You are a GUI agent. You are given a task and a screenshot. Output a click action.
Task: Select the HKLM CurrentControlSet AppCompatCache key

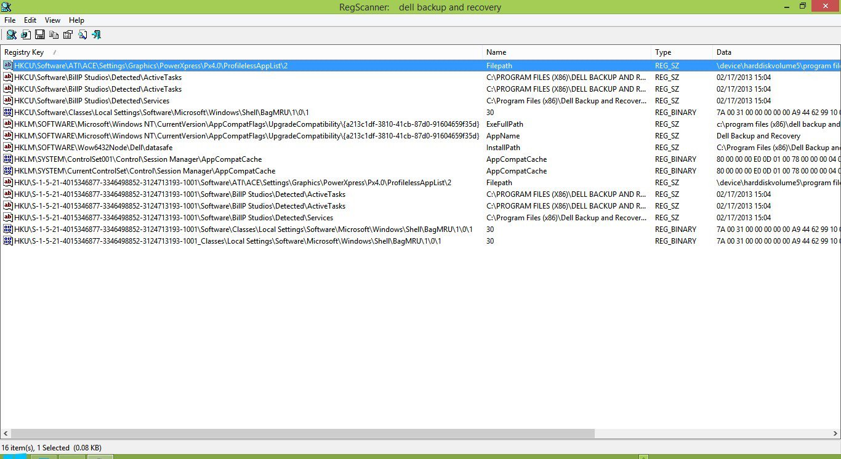[x=145, y=170]
